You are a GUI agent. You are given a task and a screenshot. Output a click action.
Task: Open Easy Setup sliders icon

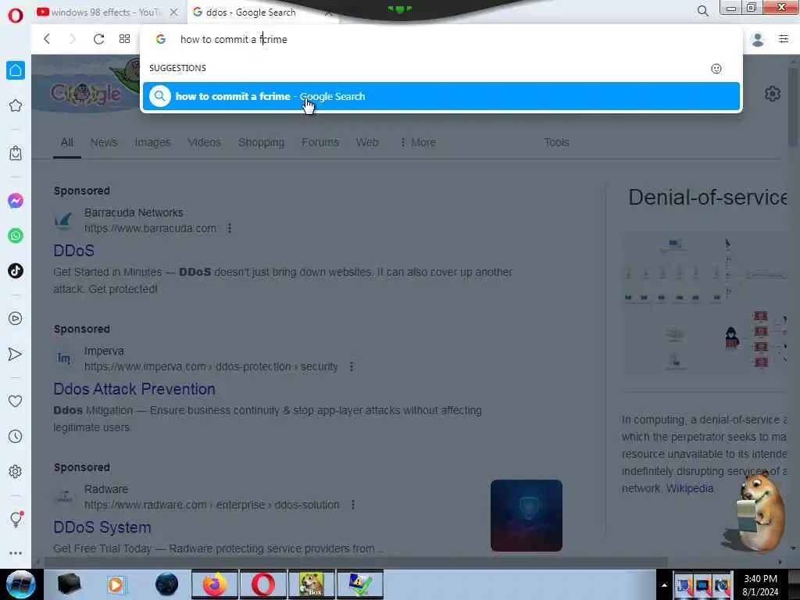coord(784,39)
